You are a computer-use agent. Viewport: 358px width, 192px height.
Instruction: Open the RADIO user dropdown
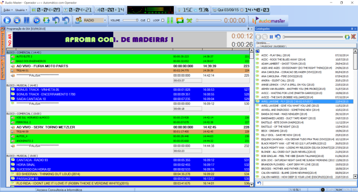tap(105, 20)
